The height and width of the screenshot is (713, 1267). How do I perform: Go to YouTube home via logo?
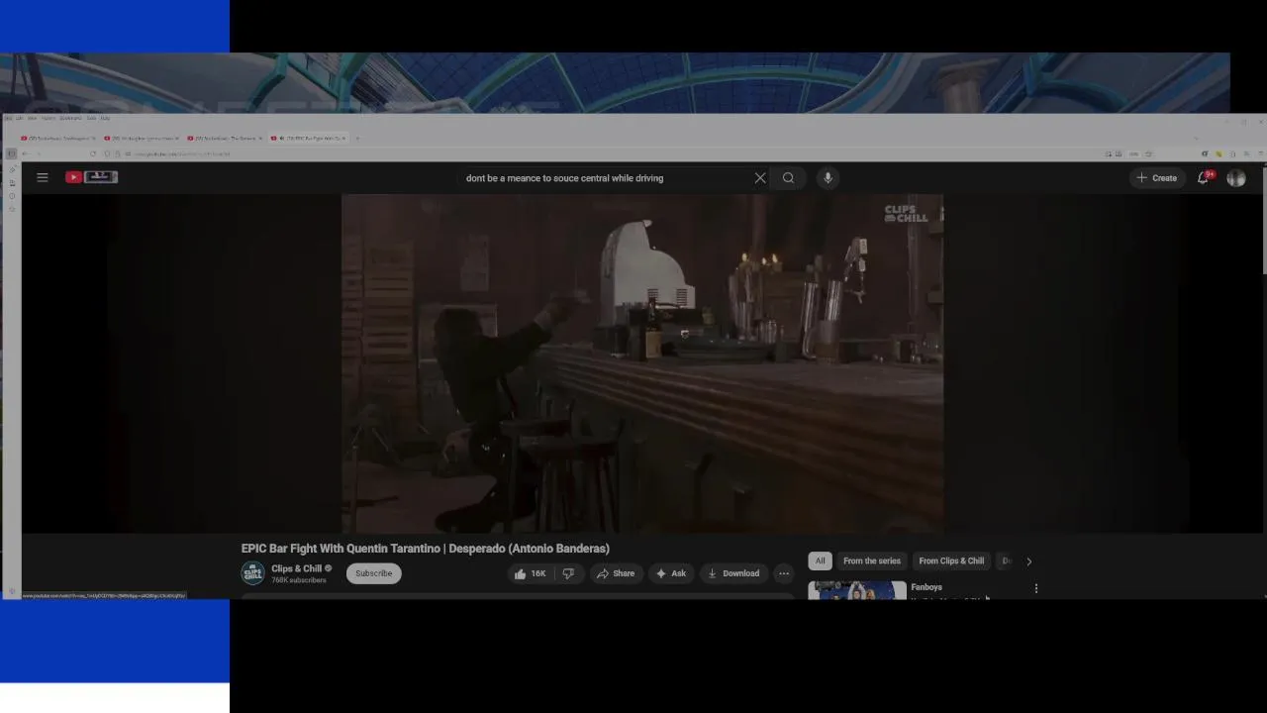tap(91, 177)
